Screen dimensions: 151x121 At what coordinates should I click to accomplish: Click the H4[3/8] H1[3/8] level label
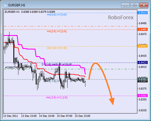57,15
